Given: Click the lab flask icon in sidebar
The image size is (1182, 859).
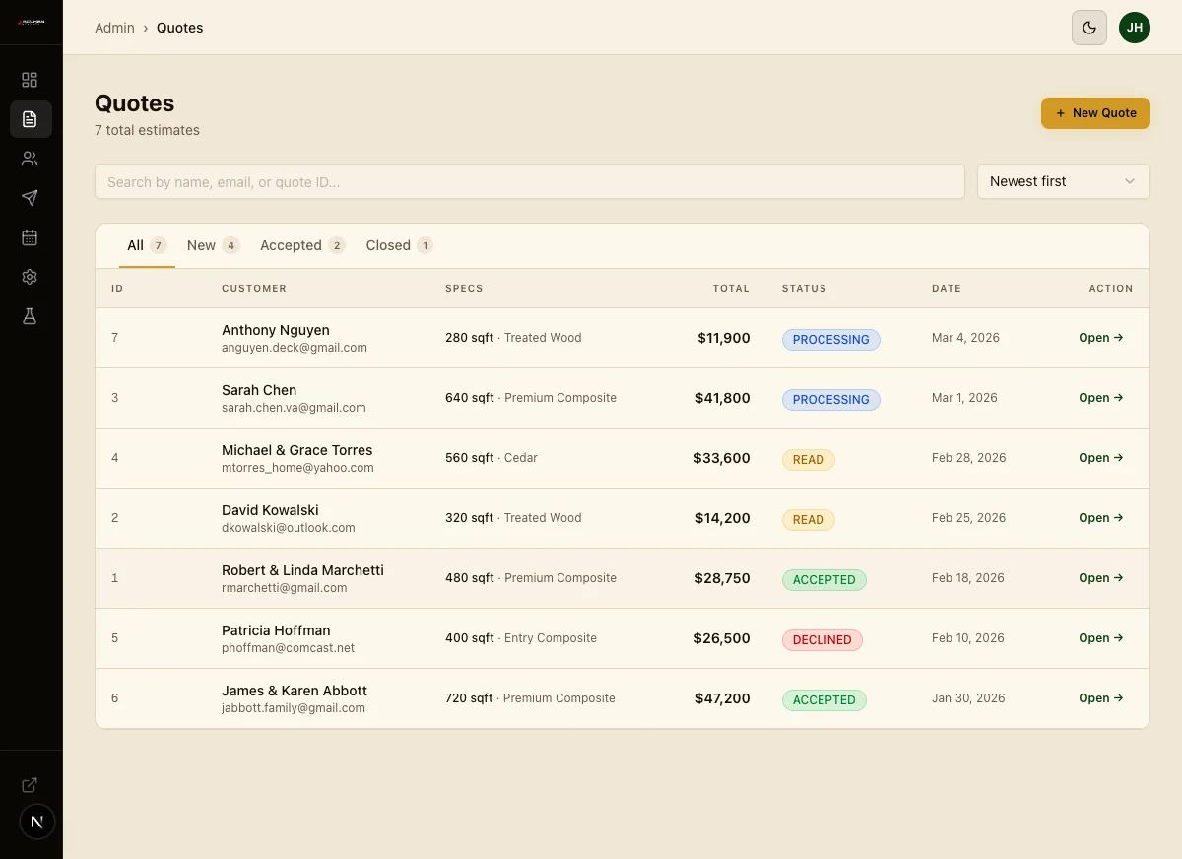Looking at the screenshot, I should pyautogui.click(x=30, y=316).
